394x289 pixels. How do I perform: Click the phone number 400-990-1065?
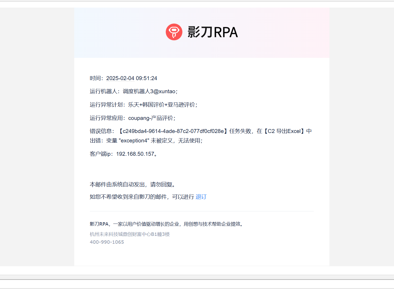107,242
